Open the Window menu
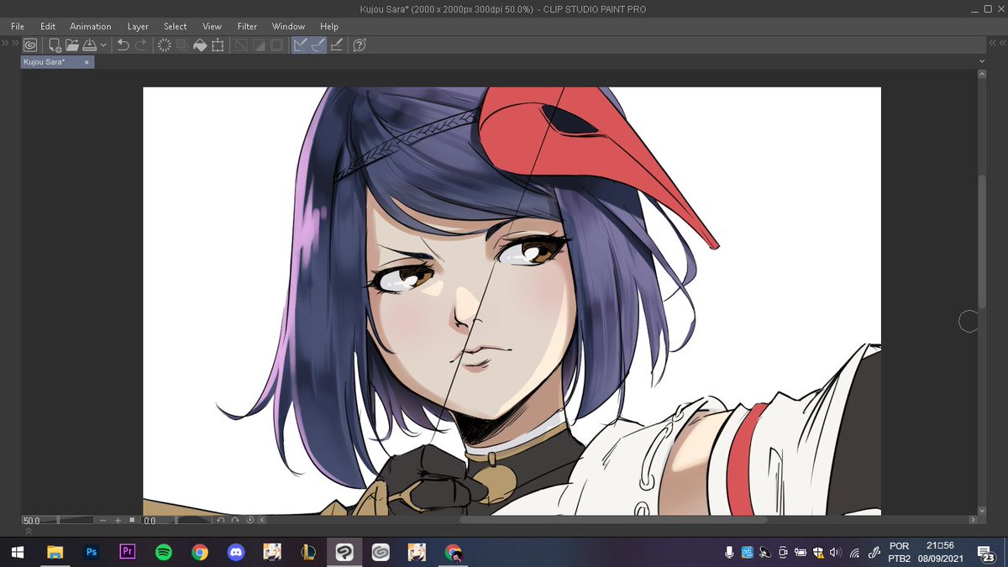 tap(289, 27)
